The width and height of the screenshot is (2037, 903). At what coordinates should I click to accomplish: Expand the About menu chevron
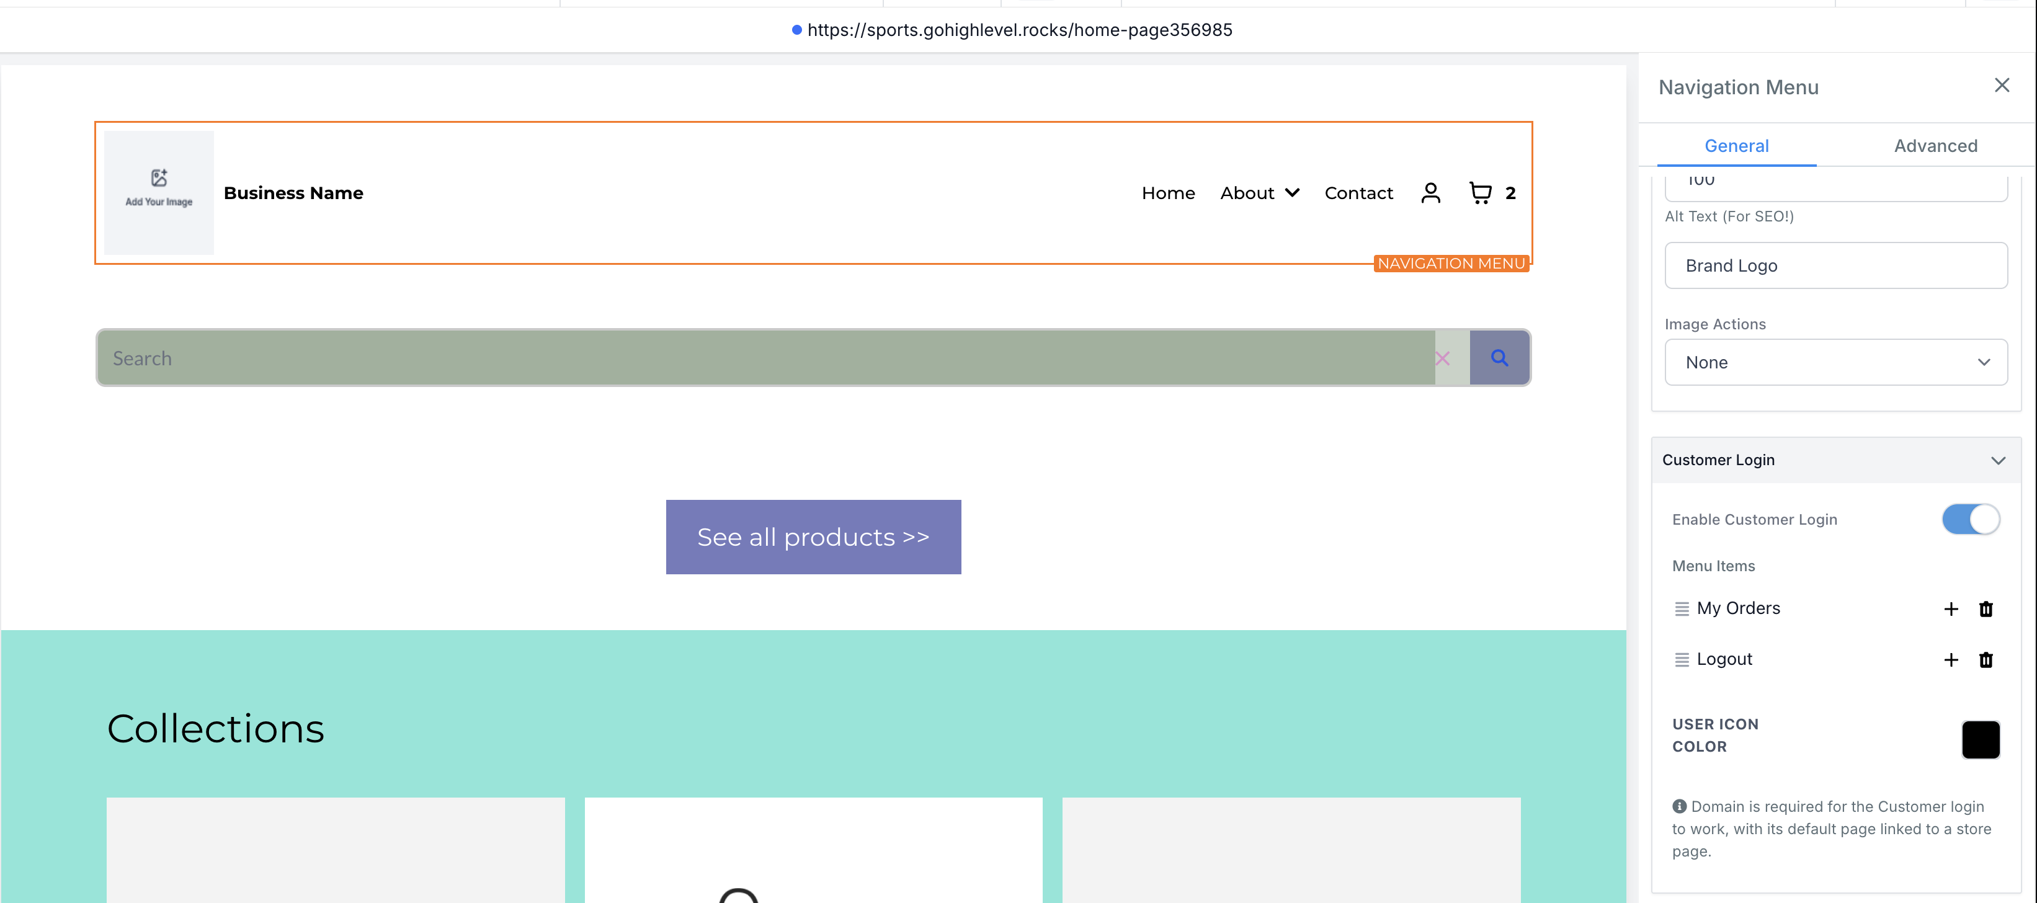[1292, 193]
